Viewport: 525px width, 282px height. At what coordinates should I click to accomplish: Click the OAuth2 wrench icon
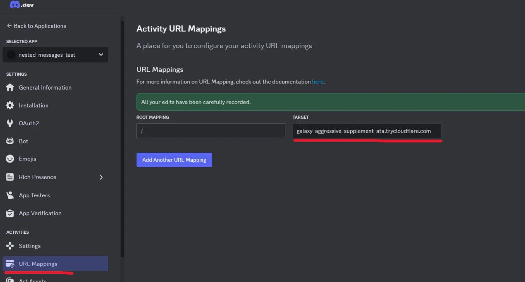(10, 123)
